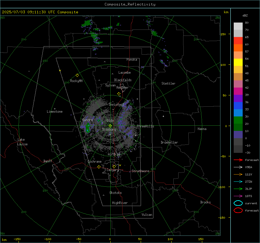Viewport: 260px width, 243px height.
Task: Click the Sylvan label
Action: coord(110,86)
